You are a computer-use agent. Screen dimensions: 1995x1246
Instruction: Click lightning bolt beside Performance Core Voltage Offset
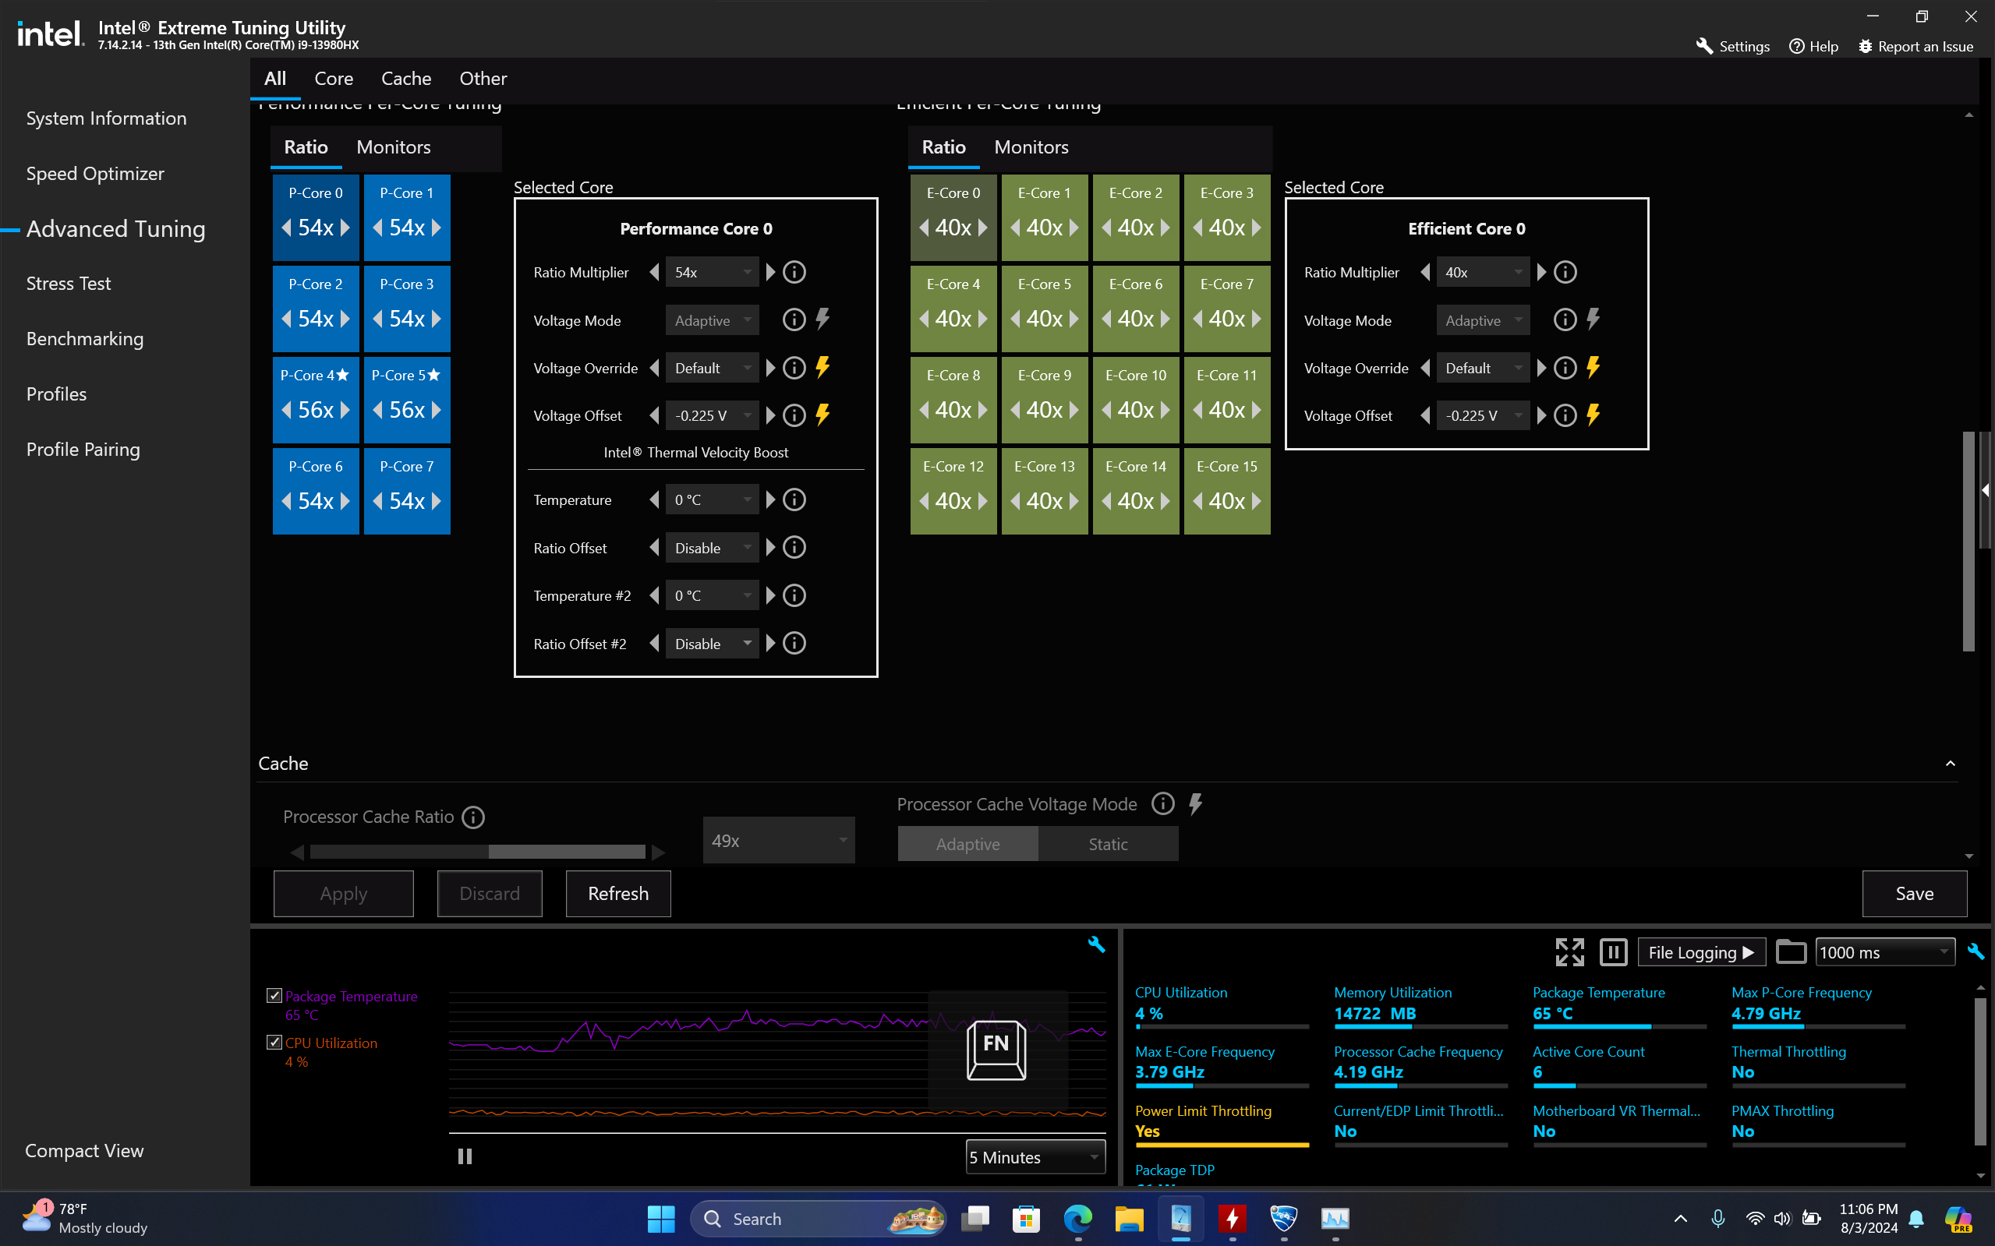pos(822,415)
